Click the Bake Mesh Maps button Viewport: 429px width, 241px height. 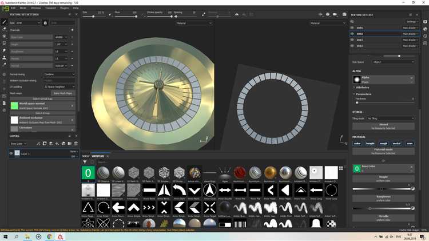click(x=63, y=93)
